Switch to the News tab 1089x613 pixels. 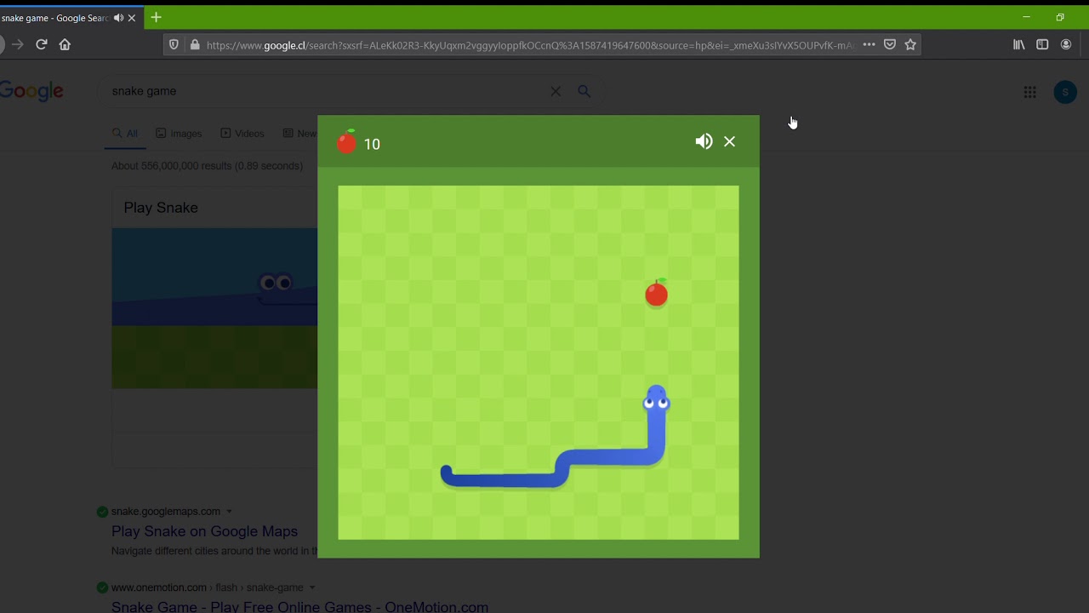(x=299, y=134)
